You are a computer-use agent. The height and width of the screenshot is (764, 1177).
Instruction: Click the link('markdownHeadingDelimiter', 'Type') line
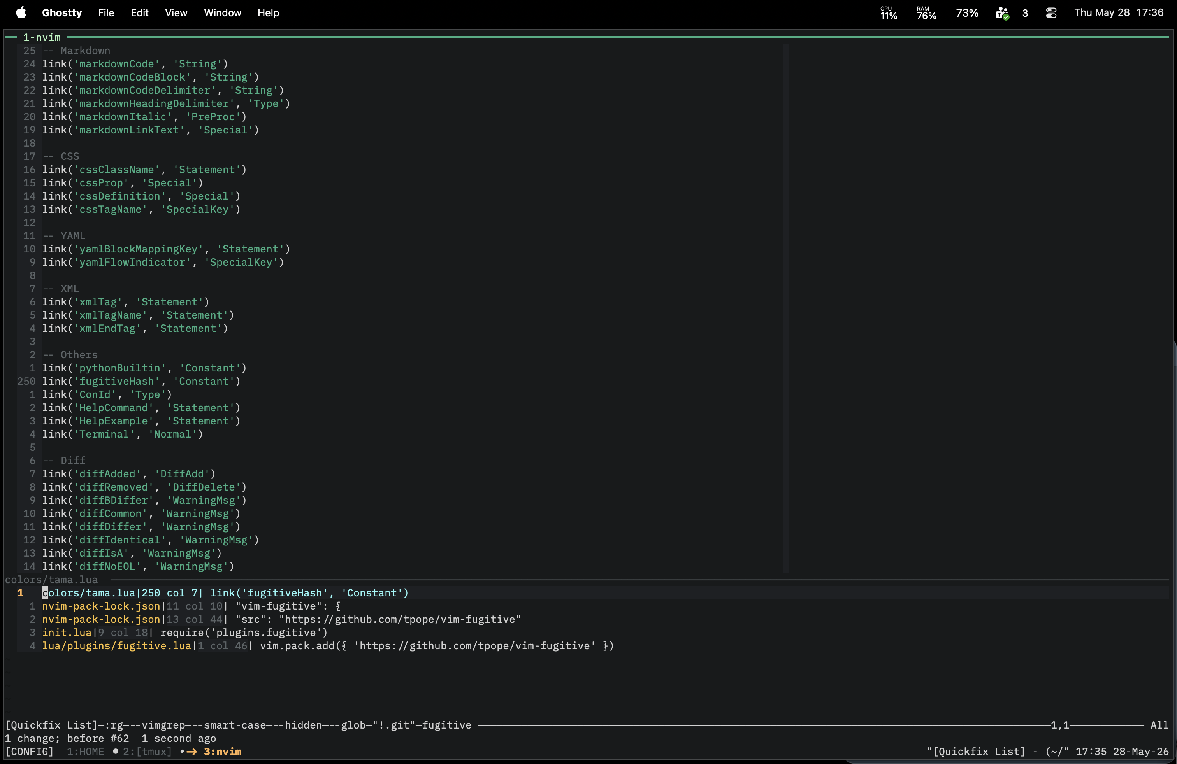166,104
